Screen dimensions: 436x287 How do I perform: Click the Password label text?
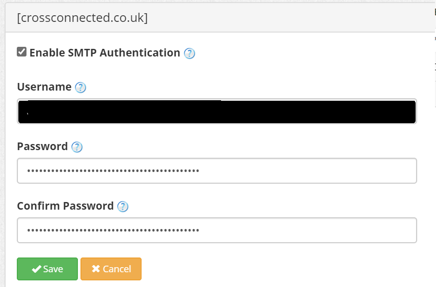[x=42, y=147]
